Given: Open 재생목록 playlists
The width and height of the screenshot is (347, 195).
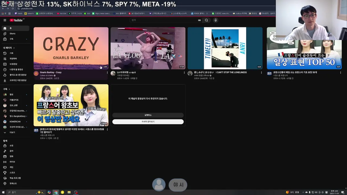Looking at the screenshot, I should point(16,58).
